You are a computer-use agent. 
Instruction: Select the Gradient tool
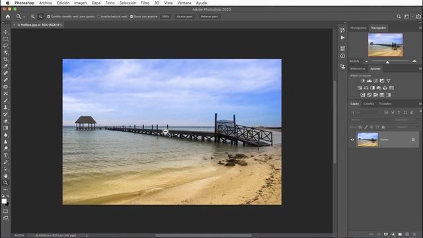click(5, 128)
